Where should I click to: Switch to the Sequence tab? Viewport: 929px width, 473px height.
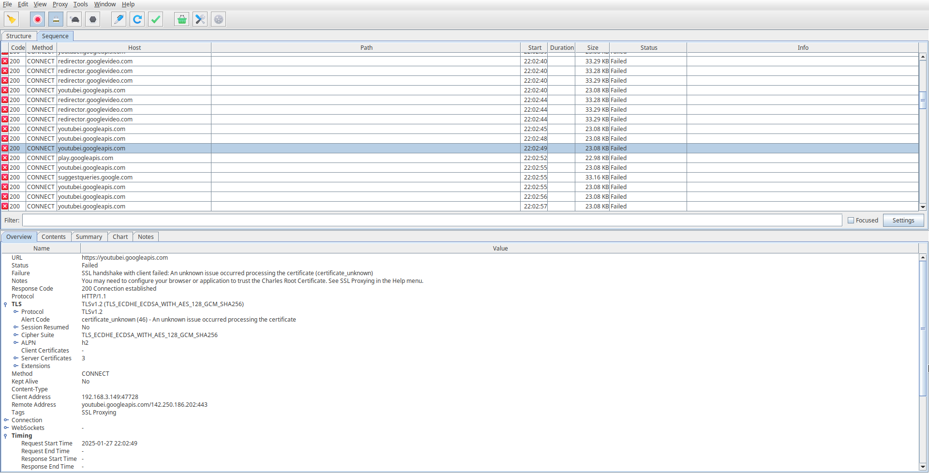pos(55,36)
